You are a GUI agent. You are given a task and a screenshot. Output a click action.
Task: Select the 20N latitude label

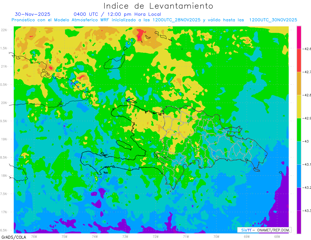[x=4, y=103]
